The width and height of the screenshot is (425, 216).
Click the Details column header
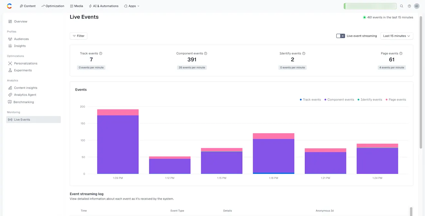point(227,211)
